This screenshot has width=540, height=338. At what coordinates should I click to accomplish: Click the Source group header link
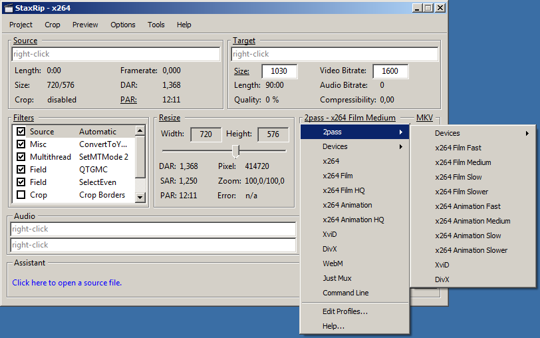(x=25, y=41)
